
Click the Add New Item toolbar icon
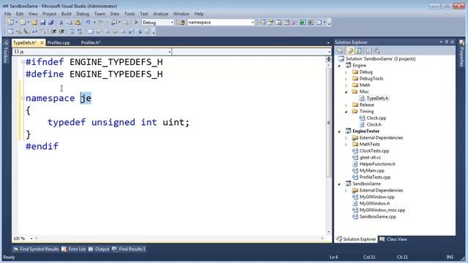[x=23, y=23]
